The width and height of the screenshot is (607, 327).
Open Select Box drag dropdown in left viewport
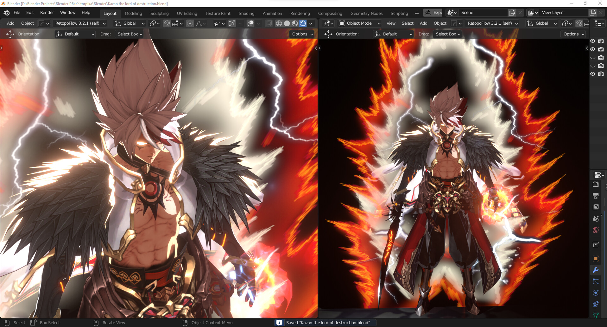coord(129,34)
